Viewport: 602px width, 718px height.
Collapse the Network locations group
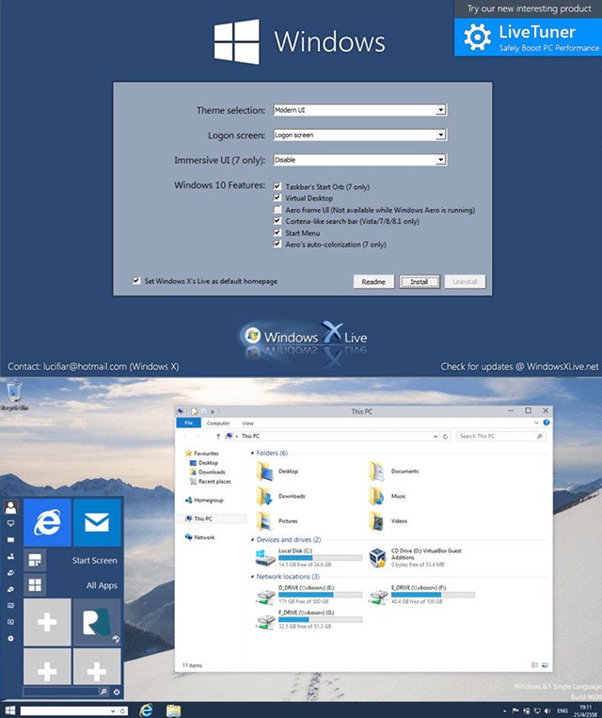[x=252, y=577]
